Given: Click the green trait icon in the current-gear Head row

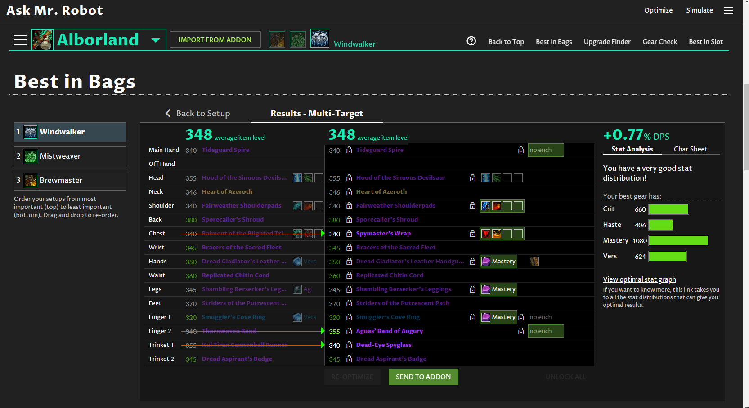Looking at the screenshot, I should (x=308, y=178).
